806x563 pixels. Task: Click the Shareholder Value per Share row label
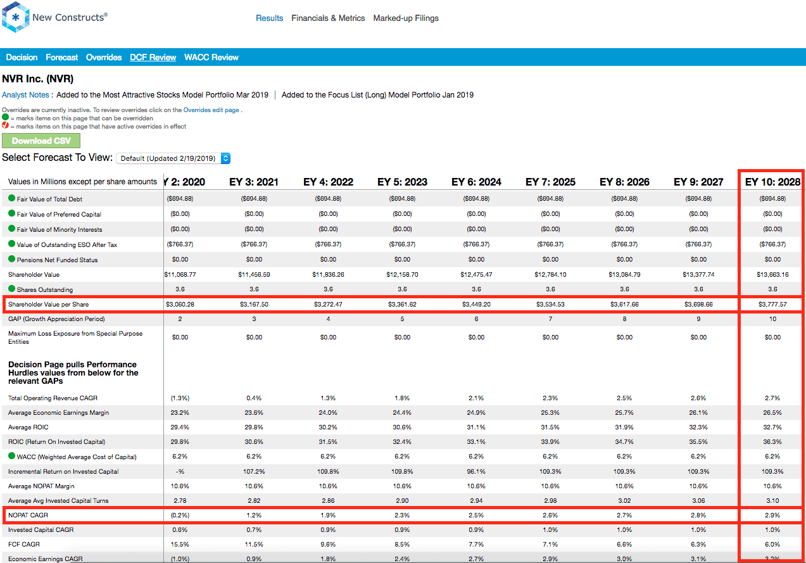[x=48, y=305]
